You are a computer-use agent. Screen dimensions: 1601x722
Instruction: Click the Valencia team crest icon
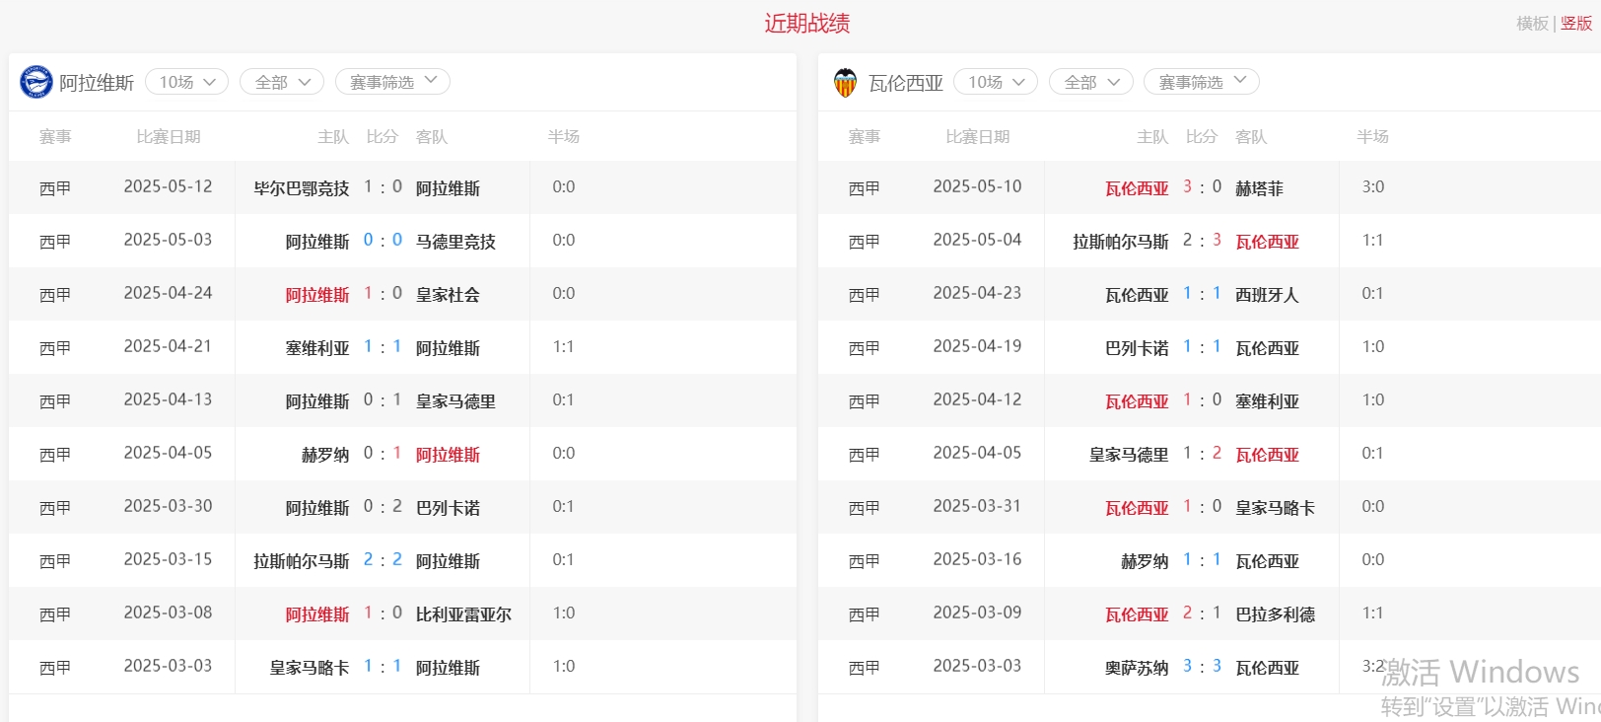click(845, 83)
